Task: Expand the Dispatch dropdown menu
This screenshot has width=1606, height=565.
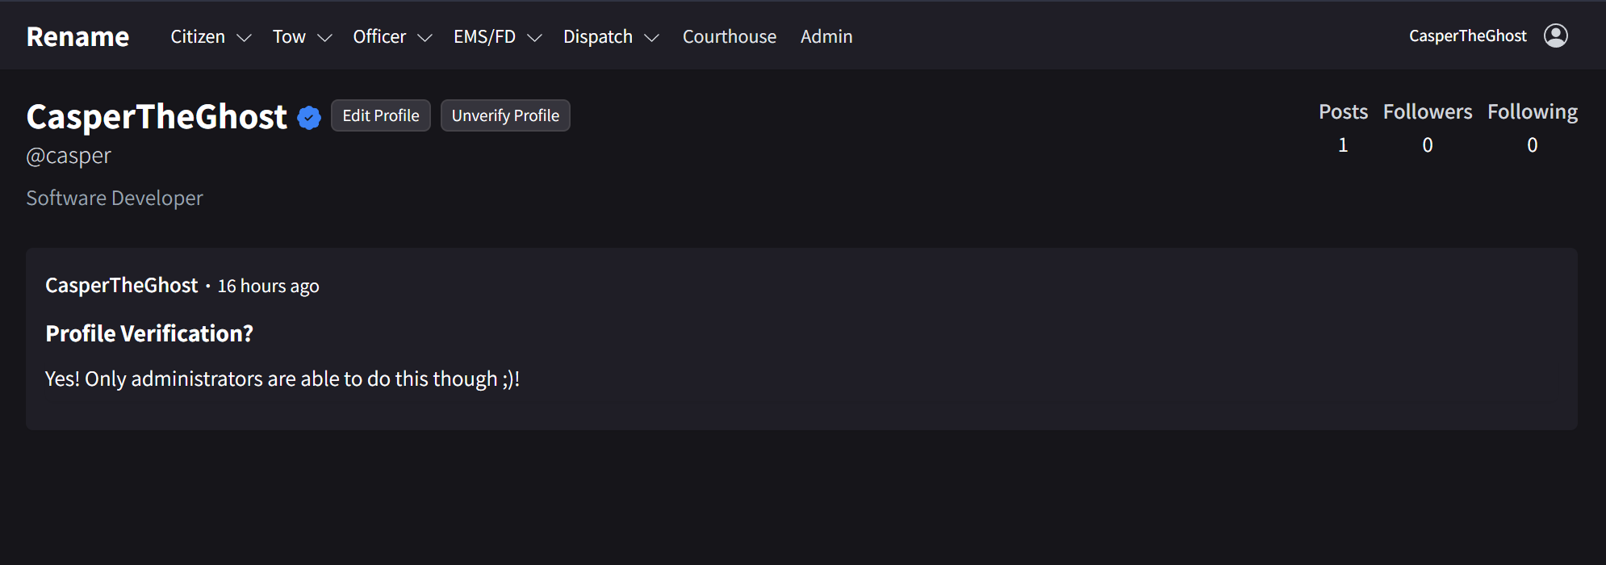Action: (611, 37)
